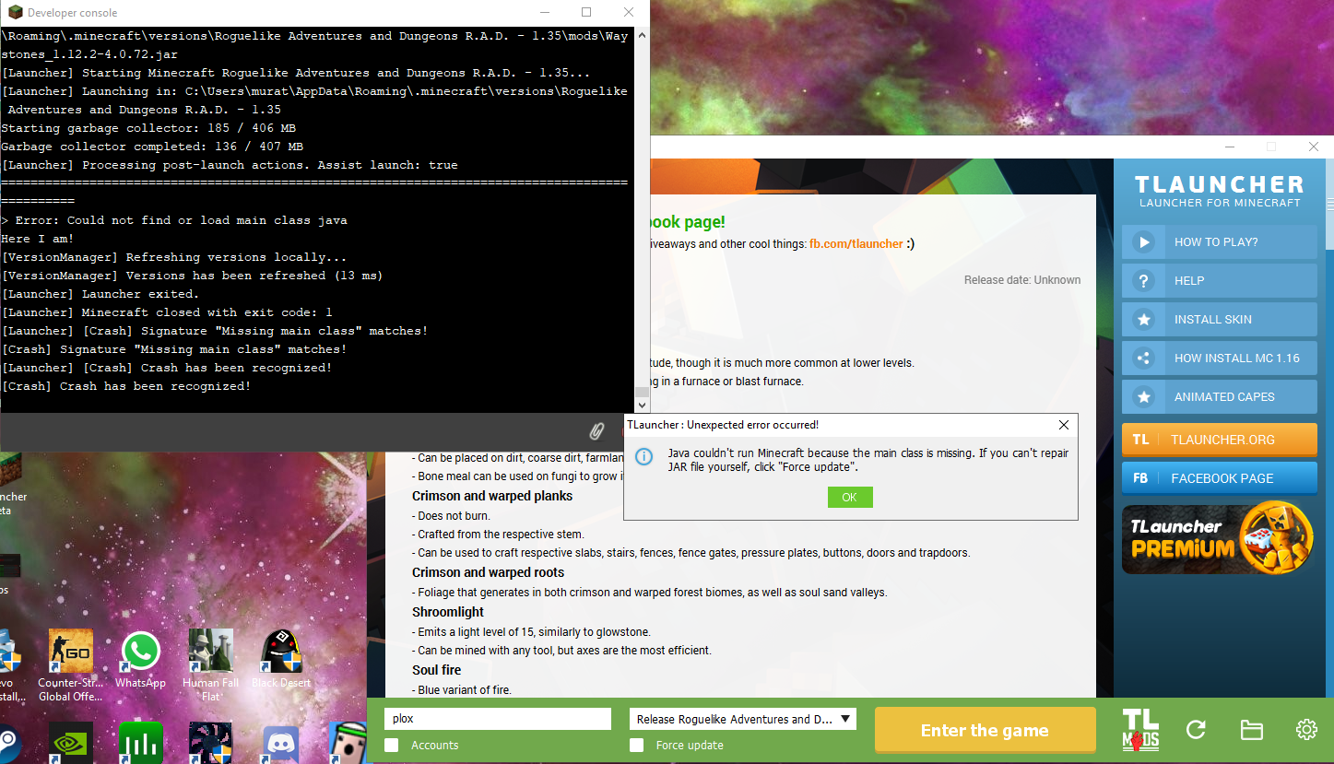
Task: Click the '[Launcher] Launcher exited.' console line
Action: pos(100,294)
